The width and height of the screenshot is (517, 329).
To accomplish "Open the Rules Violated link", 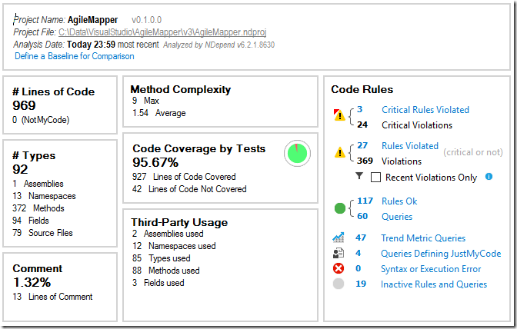I will pos(410,145).
